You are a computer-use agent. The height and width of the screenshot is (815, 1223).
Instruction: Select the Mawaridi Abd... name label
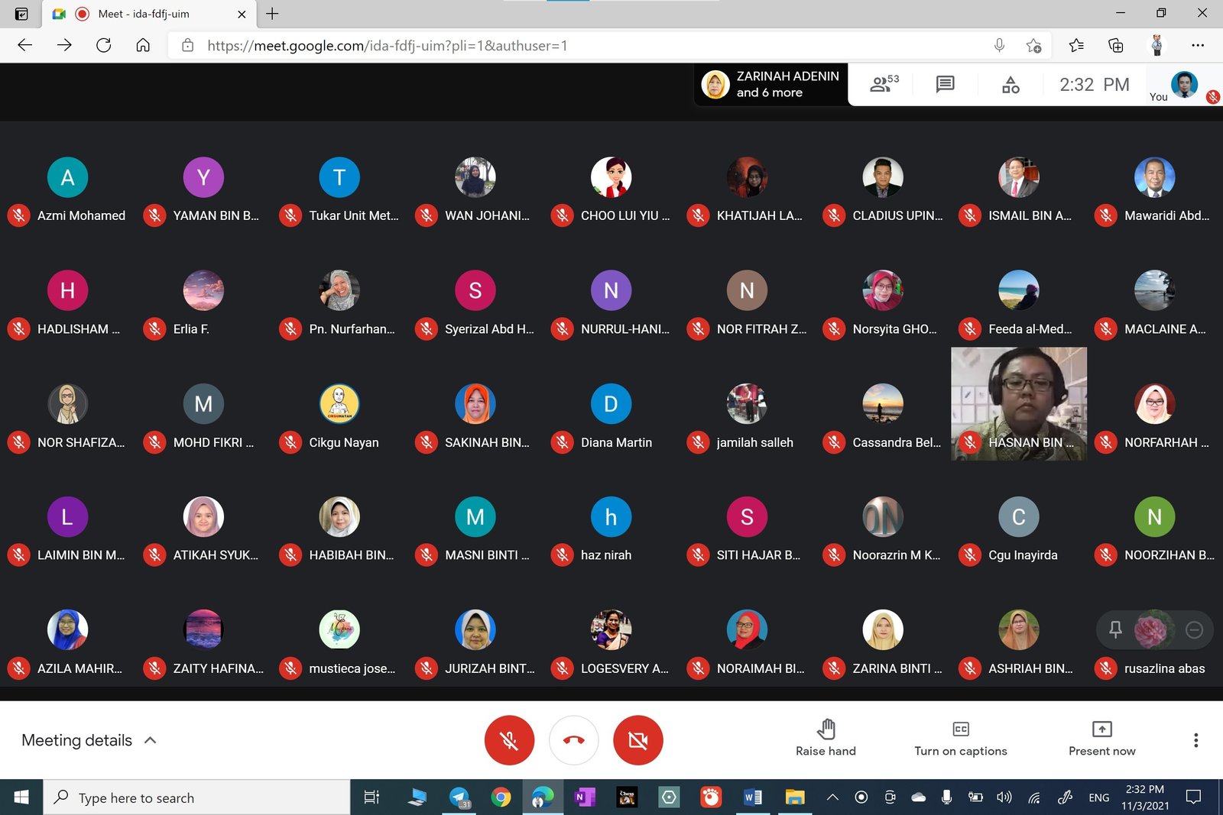(1166, 215)
